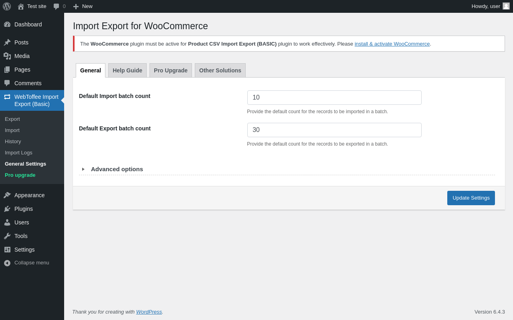Click the plus New icon
Viewport: 513px width, 320px height.
pyautogui.click(x=76, y=6)
